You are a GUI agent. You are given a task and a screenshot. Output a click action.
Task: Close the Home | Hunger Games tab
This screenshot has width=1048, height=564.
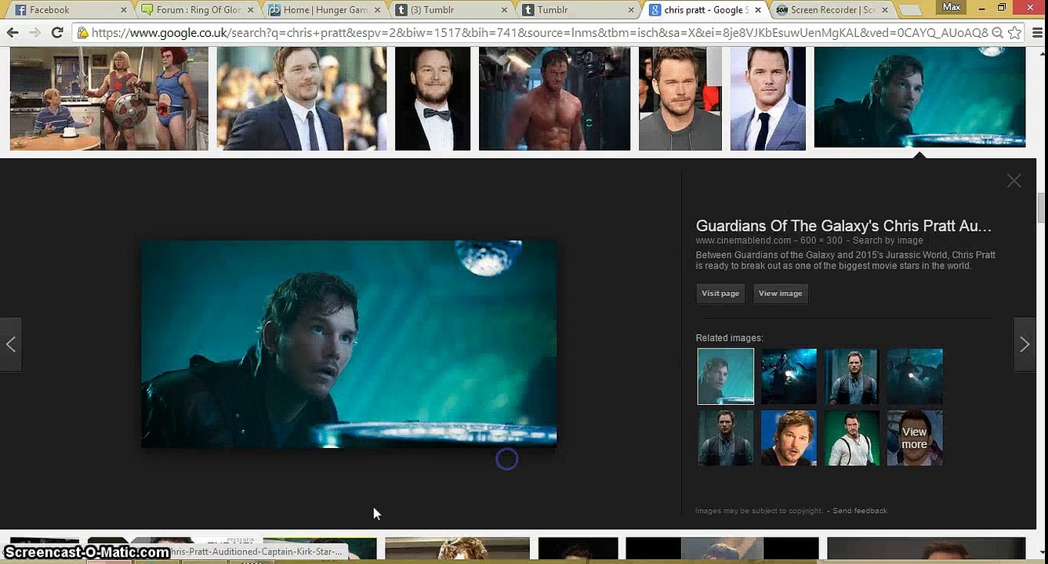pyautogui.click(x=377, y=10)
